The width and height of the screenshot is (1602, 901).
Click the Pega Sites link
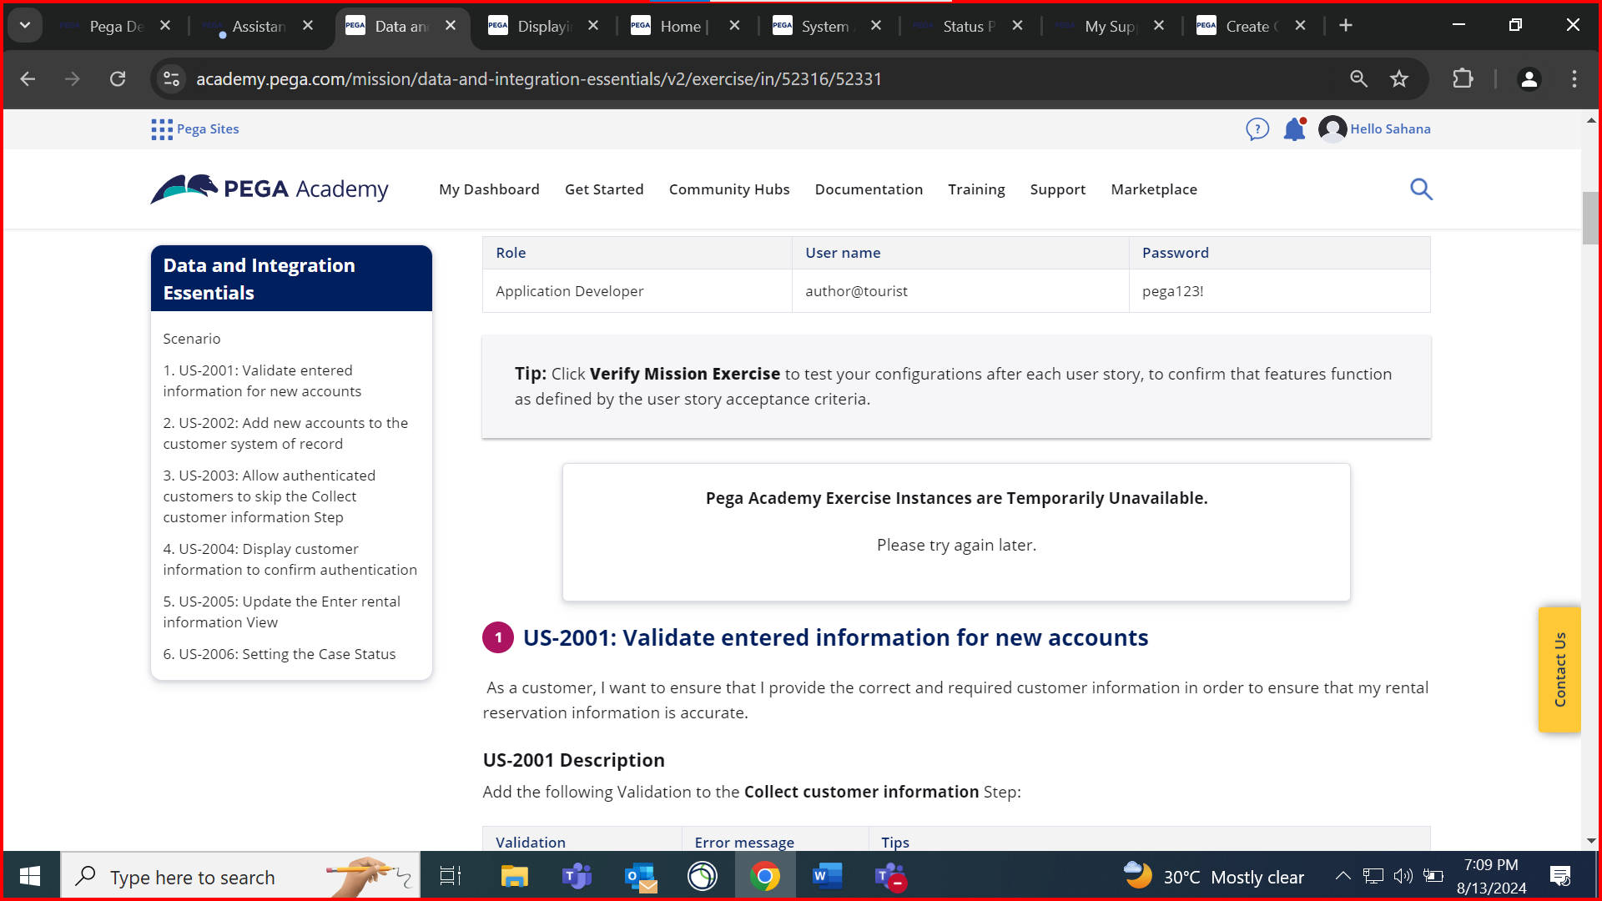208,129
